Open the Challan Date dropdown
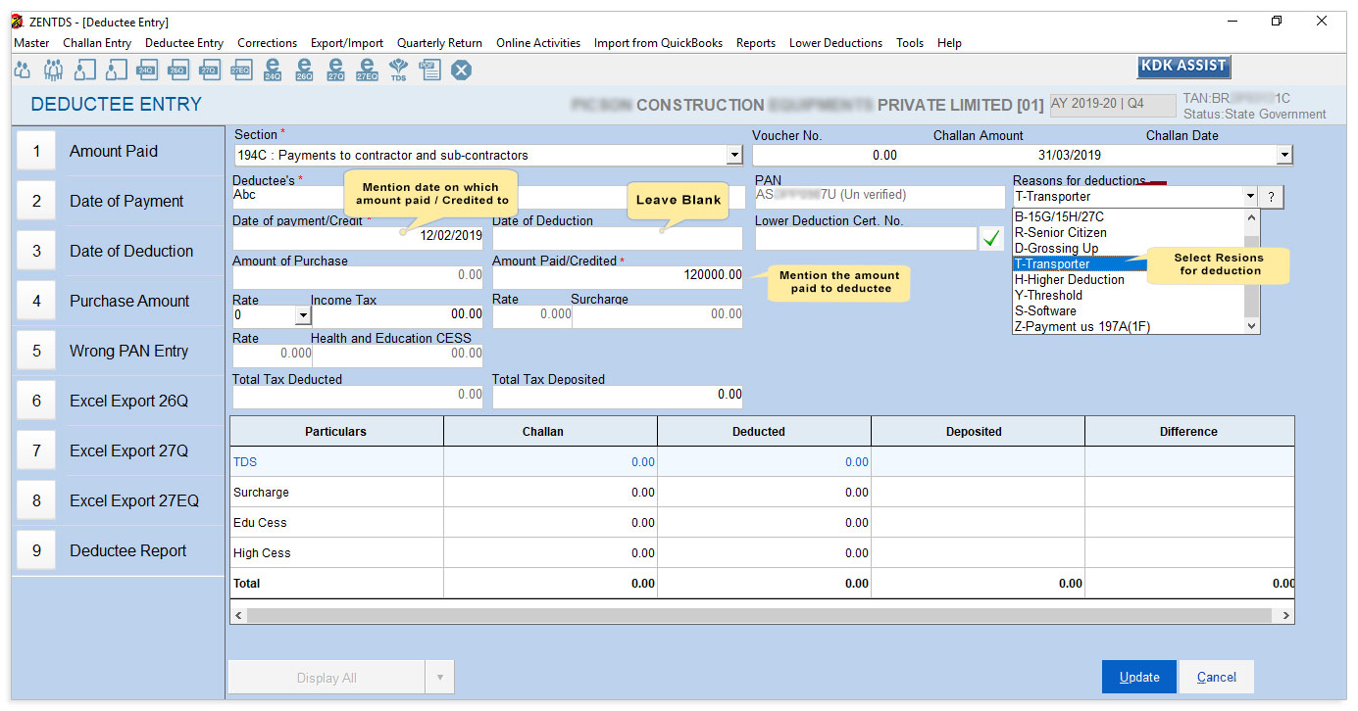 1284,155
